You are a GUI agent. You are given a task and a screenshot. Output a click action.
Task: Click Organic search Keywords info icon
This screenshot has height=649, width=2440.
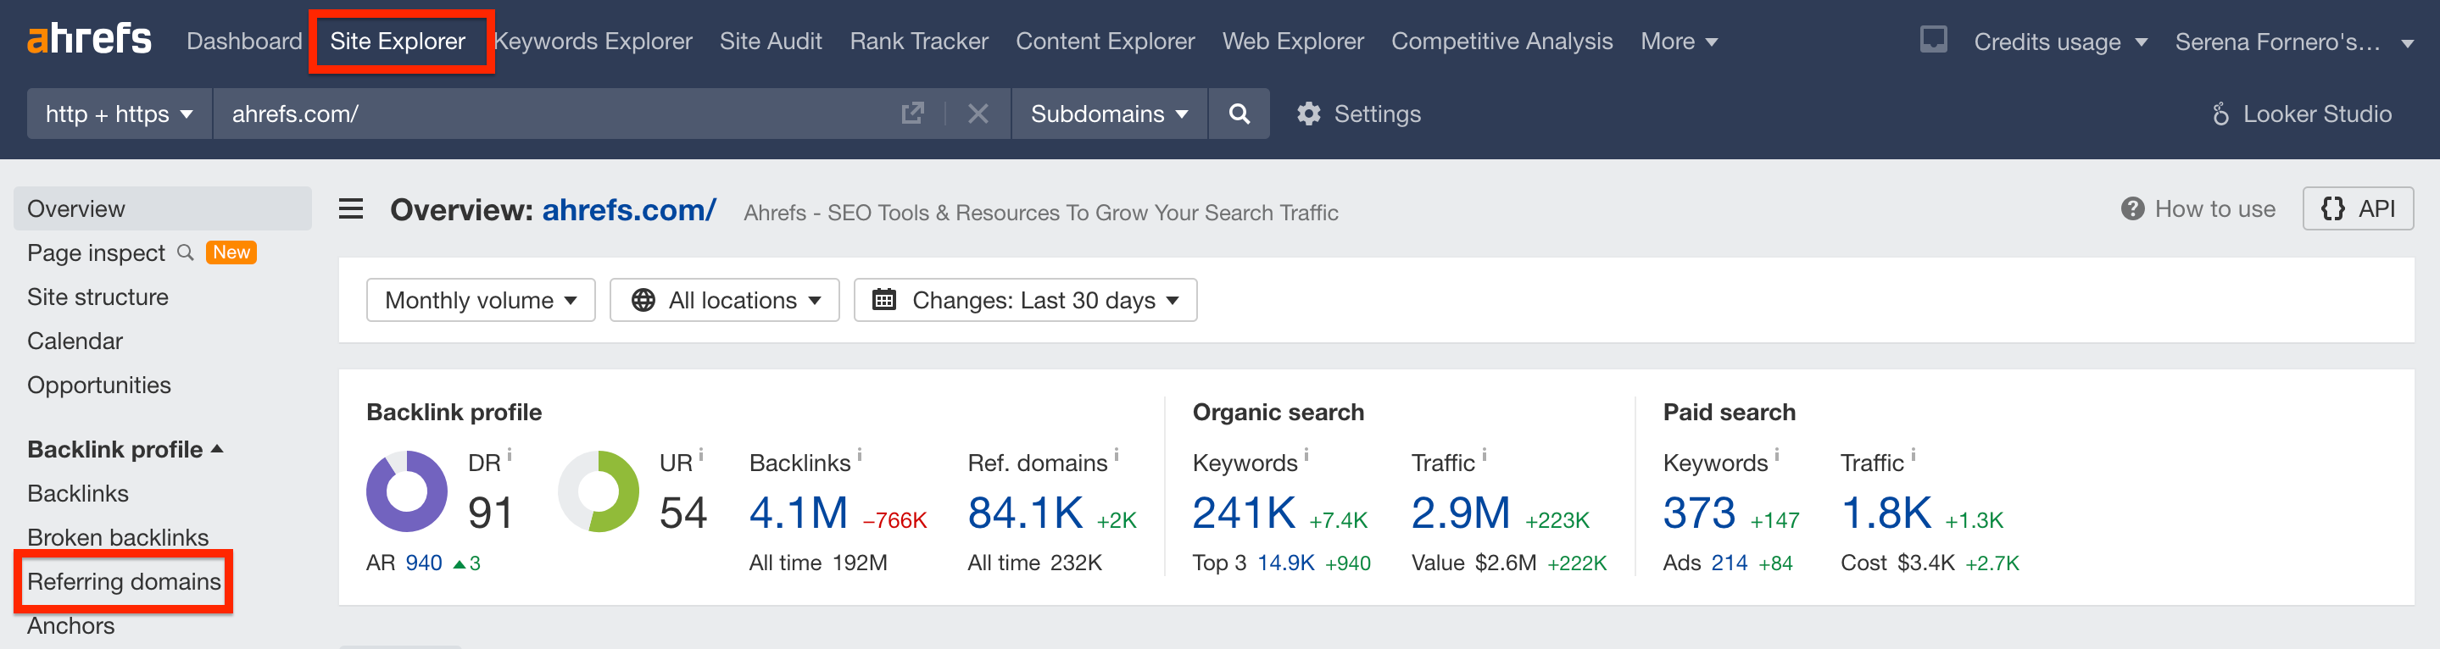coord(1306,455)
